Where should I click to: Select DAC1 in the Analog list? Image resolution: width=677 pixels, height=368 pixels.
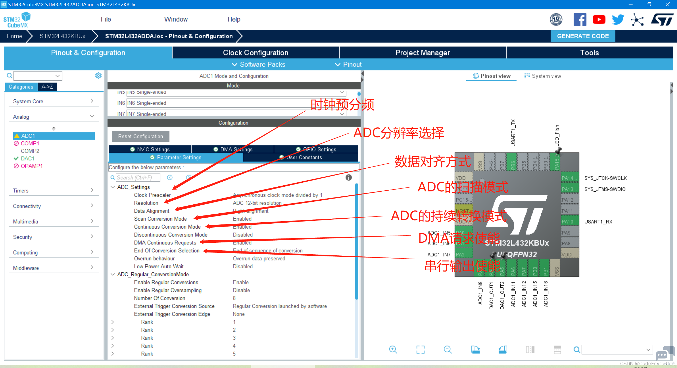(28, 159)
